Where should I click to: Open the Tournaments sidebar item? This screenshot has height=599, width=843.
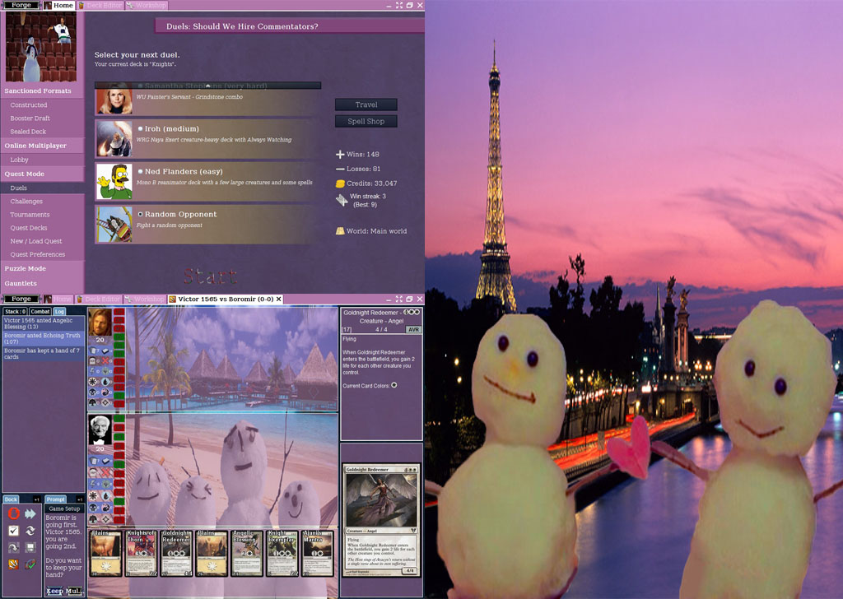coord(42,215)
